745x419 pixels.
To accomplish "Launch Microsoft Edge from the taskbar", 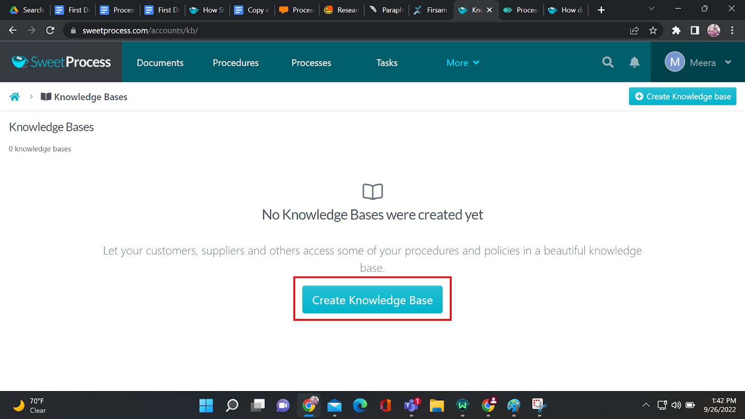I will (x=360, y=405).
